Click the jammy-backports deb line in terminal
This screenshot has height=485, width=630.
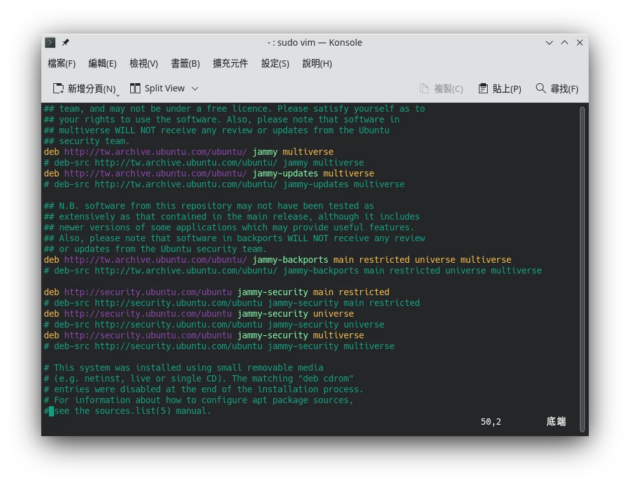[x=278, y=260]
